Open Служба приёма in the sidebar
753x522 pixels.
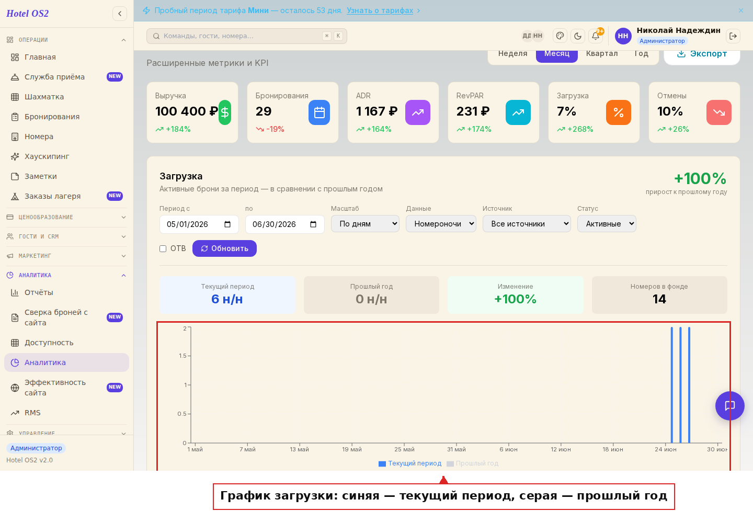click(66, 77)
